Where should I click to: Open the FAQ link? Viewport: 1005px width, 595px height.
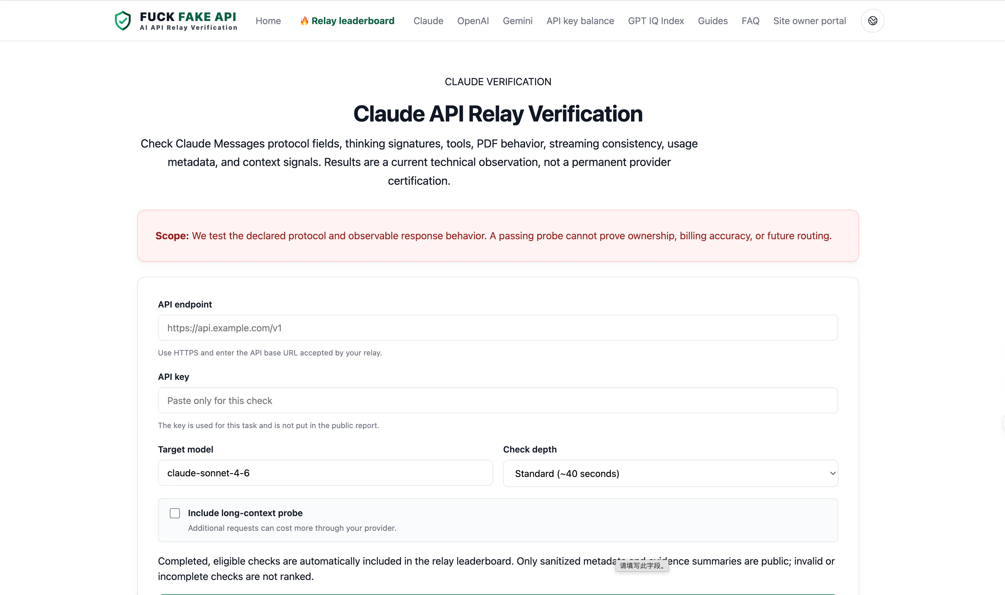pyautogui.click(x=750, y=21)
